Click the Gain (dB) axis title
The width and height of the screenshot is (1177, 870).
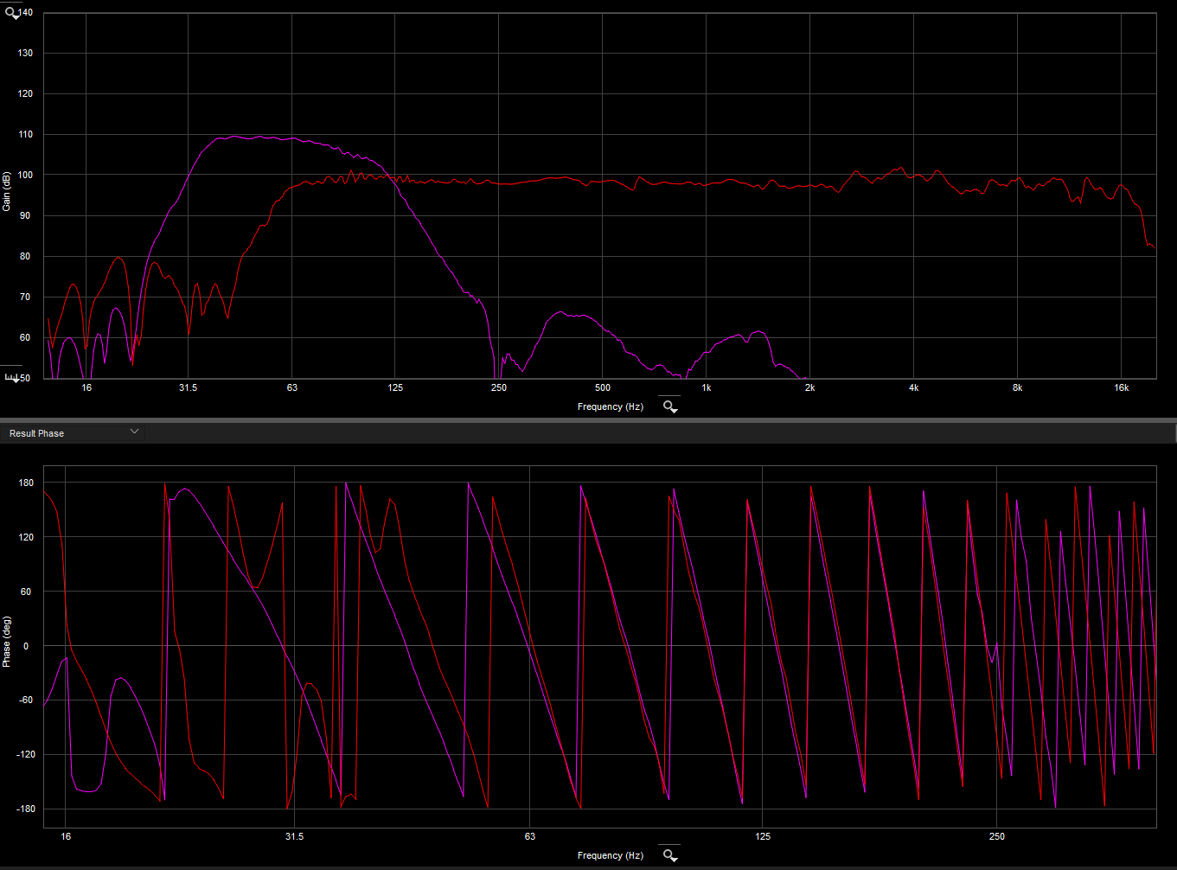[7, 192]
